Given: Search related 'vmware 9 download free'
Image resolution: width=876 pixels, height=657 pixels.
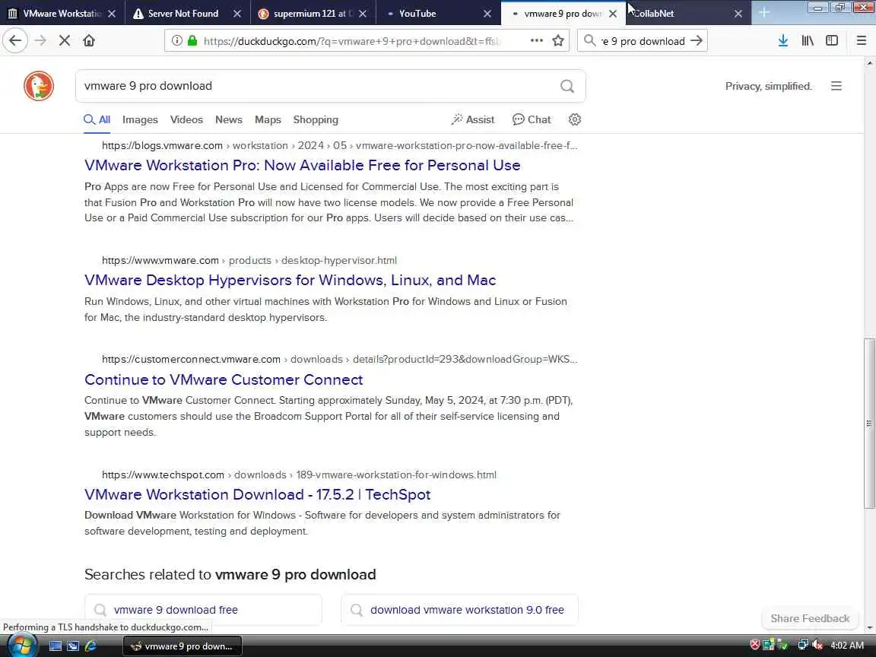Looking at the screenshot, I should coord(203,610).
